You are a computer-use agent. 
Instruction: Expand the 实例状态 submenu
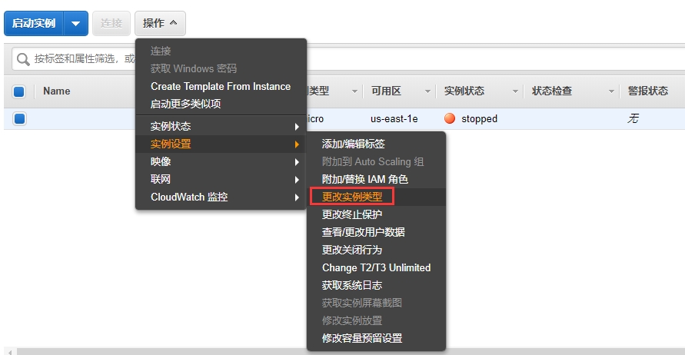point(220,126)
